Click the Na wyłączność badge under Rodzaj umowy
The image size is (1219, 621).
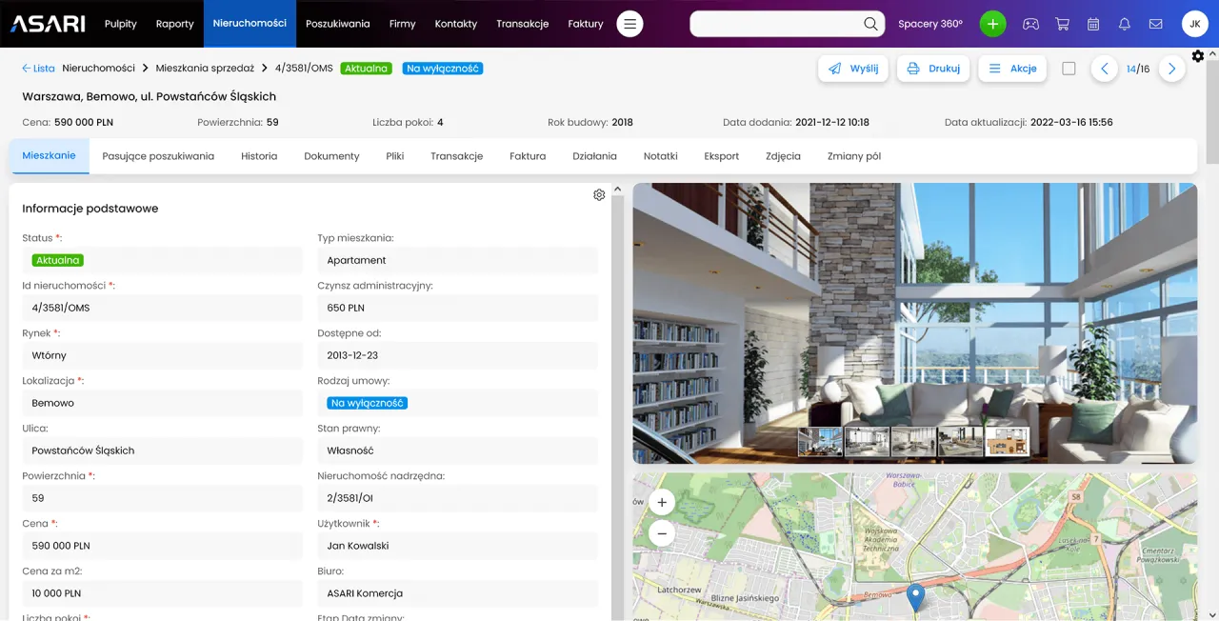367,403
